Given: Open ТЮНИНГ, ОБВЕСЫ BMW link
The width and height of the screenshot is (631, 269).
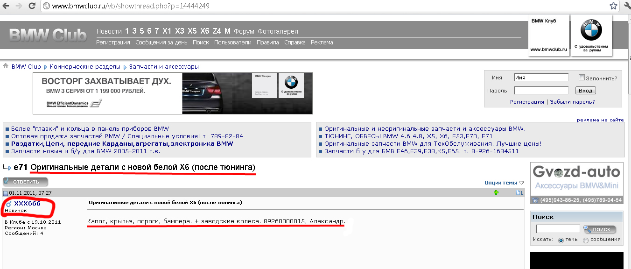Looking at the screenshot, I should pos(409,136).
